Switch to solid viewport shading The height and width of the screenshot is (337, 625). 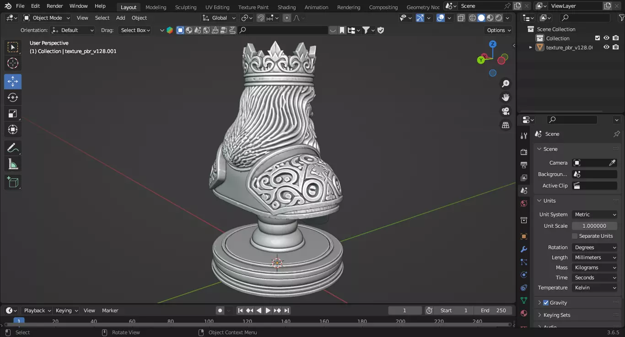[x=481, y=18]
